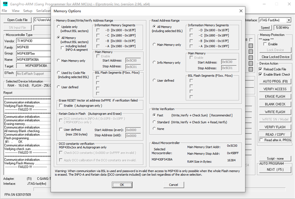
Task: Click Clear Locked Device button
Action: click(275, 57)
